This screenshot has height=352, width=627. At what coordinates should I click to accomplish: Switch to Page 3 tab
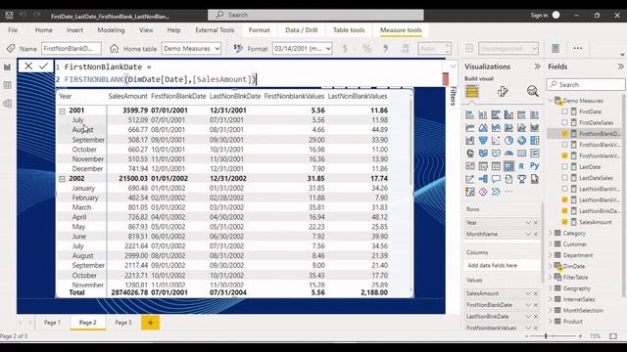[x=123, y=323]
